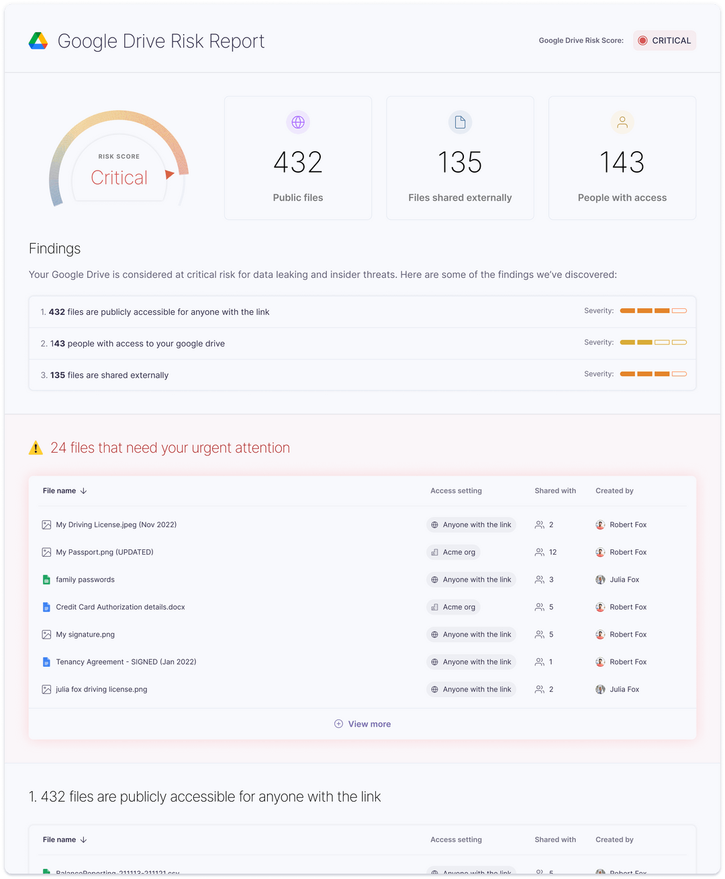Click shared people icon for My Driving License.jpeg
Image resolution: width=725 pixels, height=879 pixels.
click(539, 525)
